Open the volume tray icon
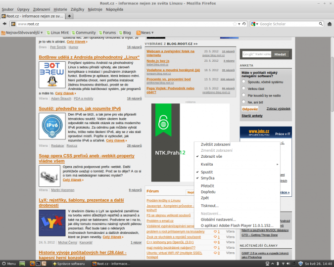This screenshot has width=334, height=267. click(x=288, y=264)
